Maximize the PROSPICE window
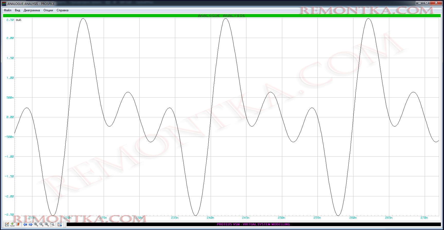This screenshot has width=444, height=230. (427, 3)
